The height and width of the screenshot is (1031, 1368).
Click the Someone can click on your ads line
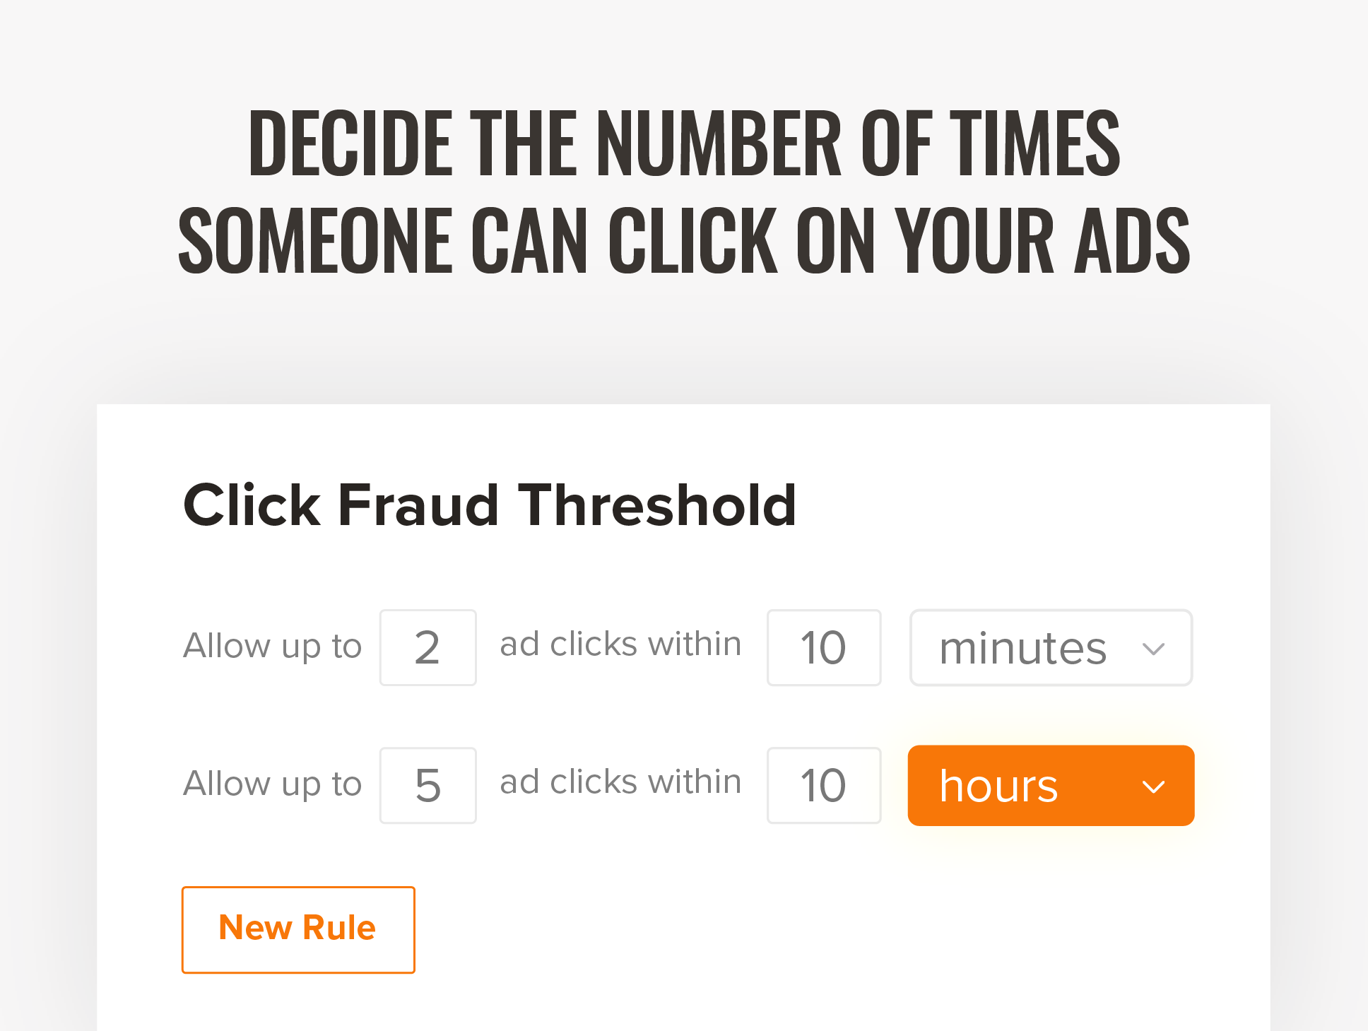pyautogui.click(x=684, y=240)
